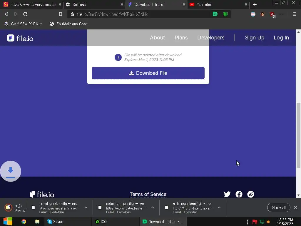301x226 pixels.
Task: Open the green shield icon in the address bar
Action: [225, 14]
